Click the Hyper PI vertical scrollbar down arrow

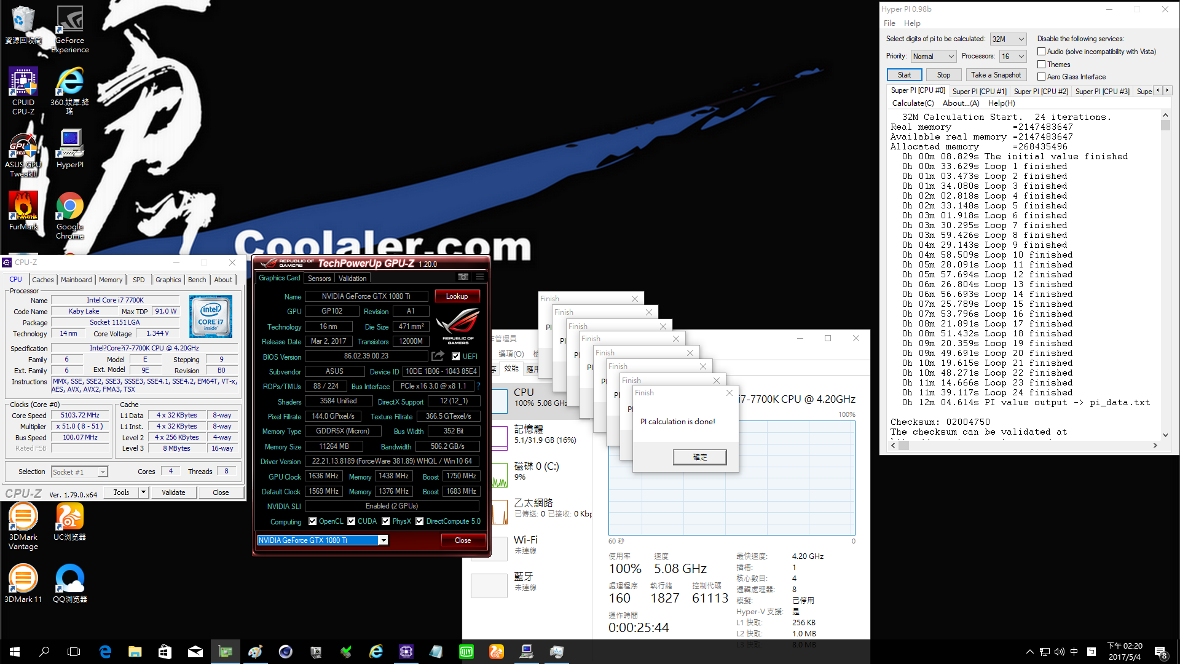pyautogui.click(x=1165, y=435)
